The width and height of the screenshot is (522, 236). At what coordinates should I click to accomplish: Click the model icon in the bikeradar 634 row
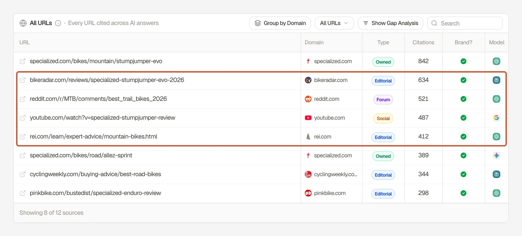click(x=497, y=80)
